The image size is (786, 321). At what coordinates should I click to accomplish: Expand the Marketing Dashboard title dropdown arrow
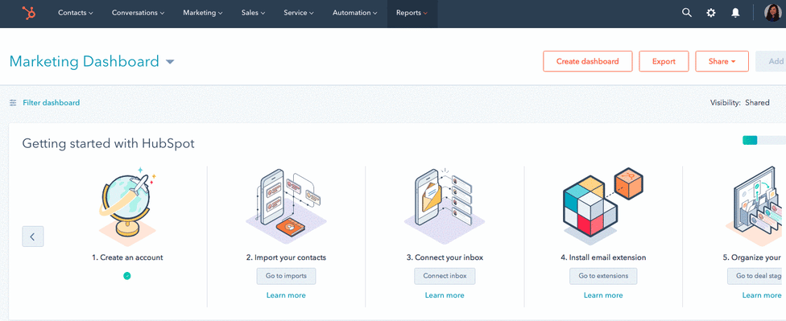170,62
